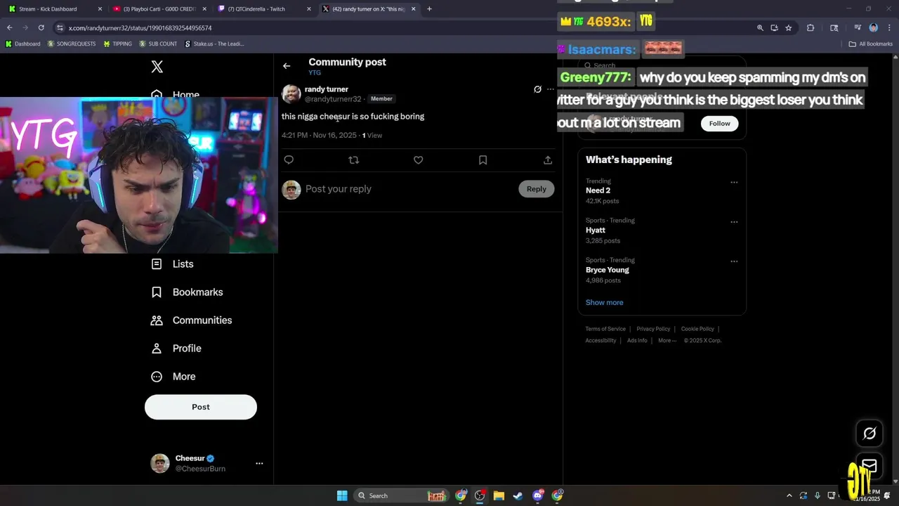Open options dots for Need 2 trend
This screenshot has width=899, height=506.
coord(734,183)
